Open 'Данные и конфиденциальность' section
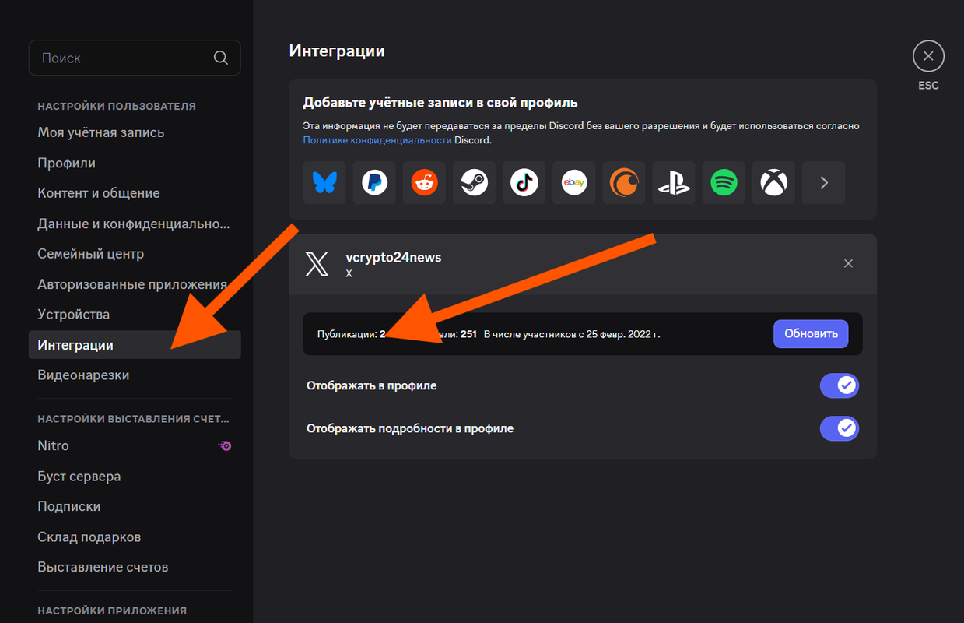The image size is (964, 623). pos(135,224)
